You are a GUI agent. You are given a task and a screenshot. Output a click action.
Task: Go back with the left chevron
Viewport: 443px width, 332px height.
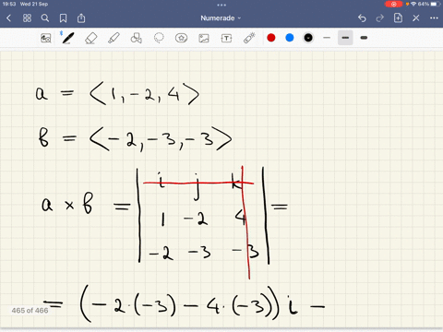[8, 18]
